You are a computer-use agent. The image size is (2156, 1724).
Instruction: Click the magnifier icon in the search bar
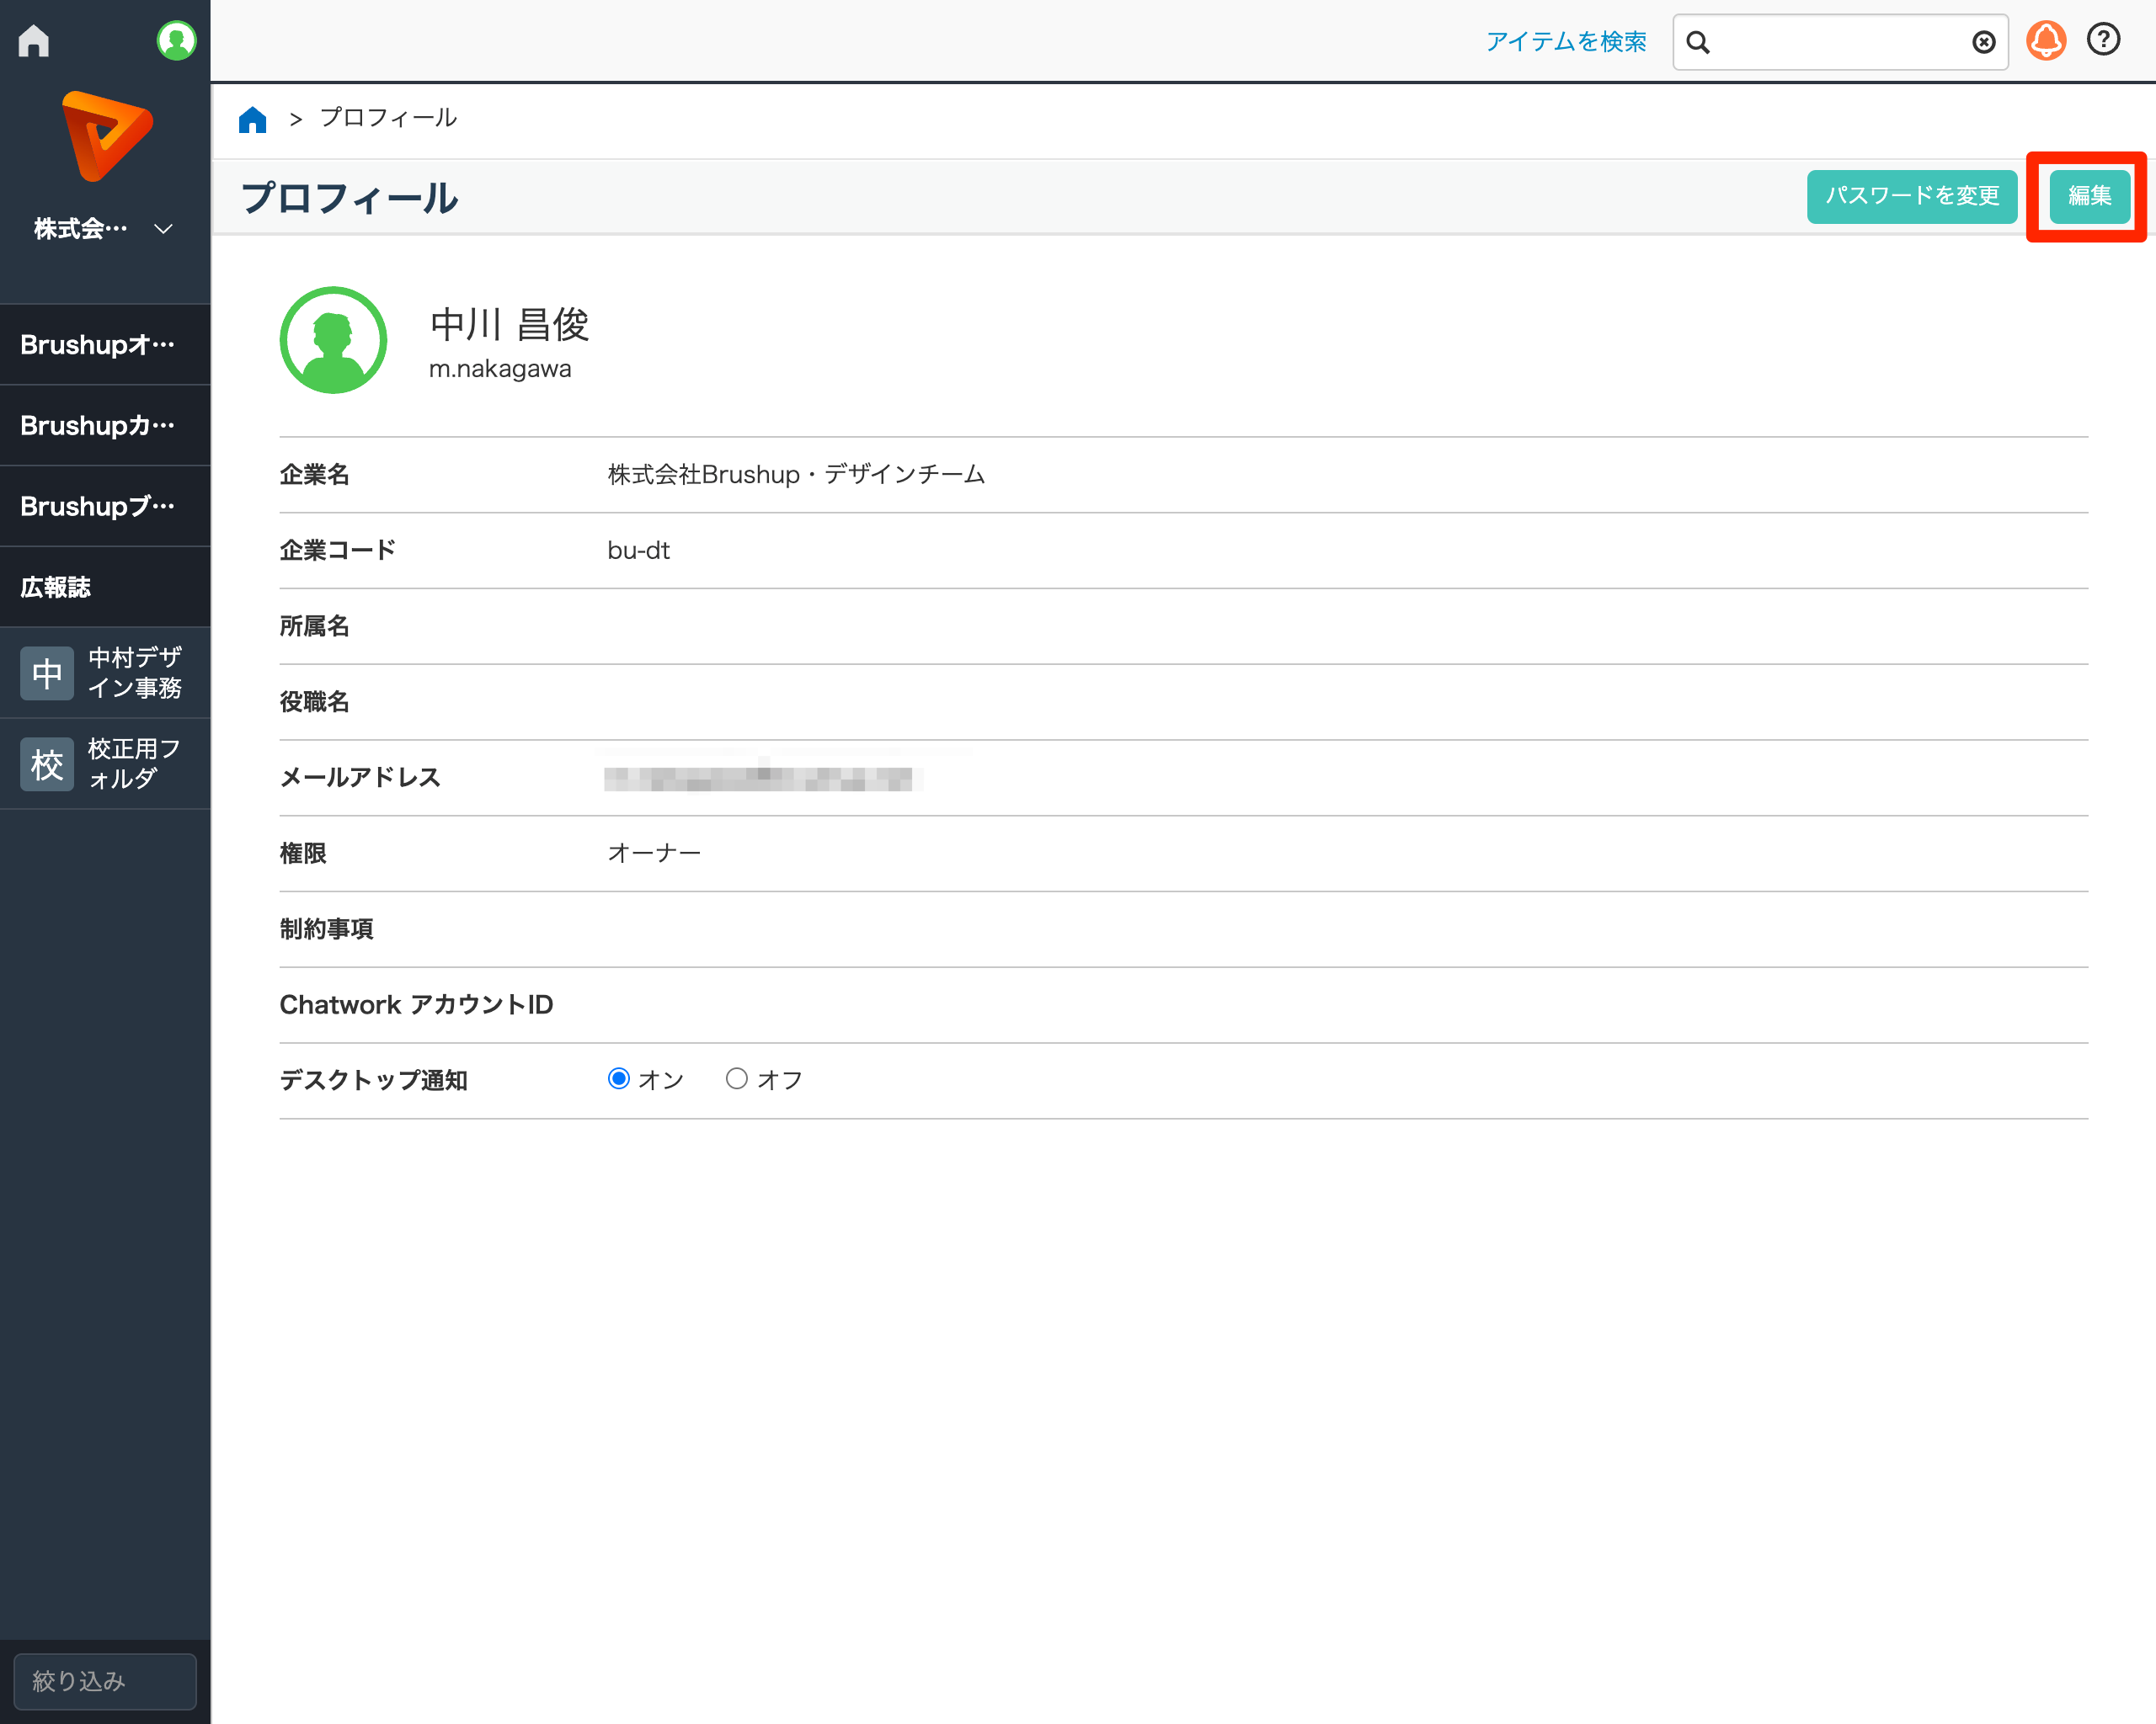point(1699,43)
